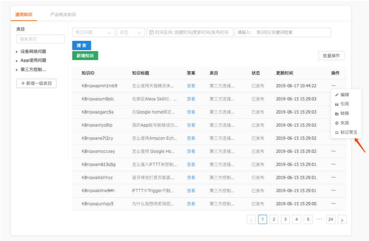Click the blue 搜索 button
The image size is (369, 241).
81,45
